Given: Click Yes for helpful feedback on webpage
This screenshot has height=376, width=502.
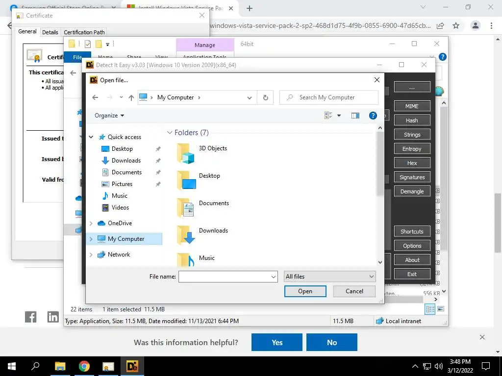Looking at the screenshot, I should tap(277, 342).
